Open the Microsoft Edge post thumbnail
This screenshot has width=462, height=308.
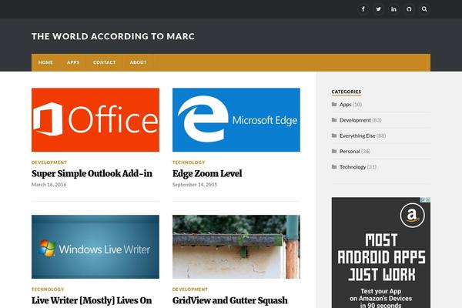click(236, 120)
